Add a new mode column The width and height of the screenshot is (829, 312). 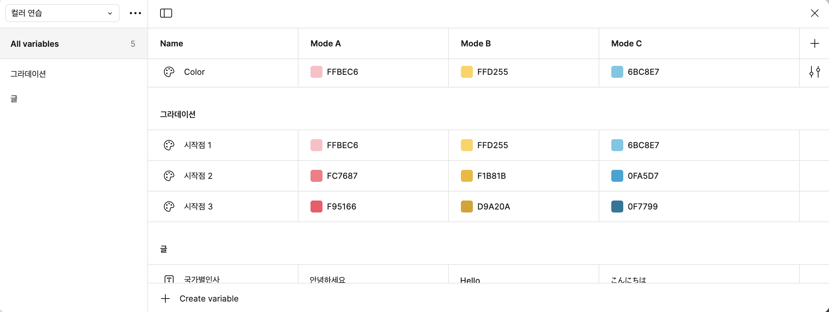click(814, 43)
